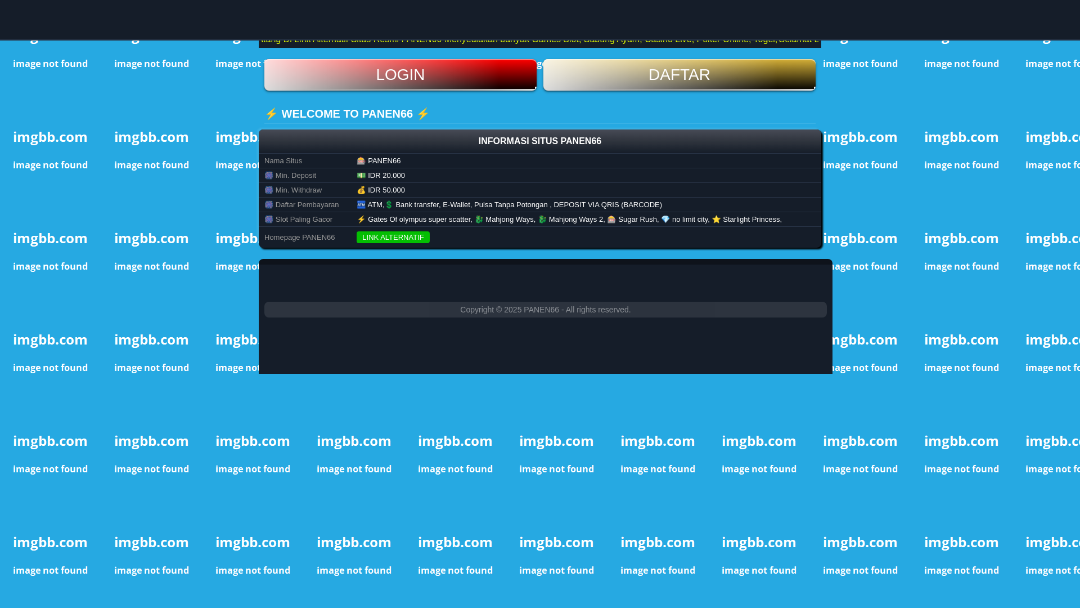Screen dimensions: 1080x608
Task: Click the 'IDR 20.000' value
Action: [x=386, y=176]
